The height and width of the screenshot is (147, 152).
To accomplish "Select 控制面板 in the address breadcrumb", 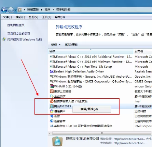I will (x=33, y=10).
